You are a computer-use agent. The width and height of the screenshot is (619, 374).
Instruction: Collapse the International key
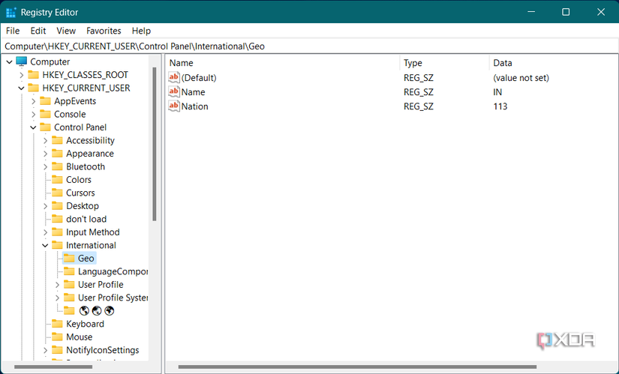pos(45,245)
